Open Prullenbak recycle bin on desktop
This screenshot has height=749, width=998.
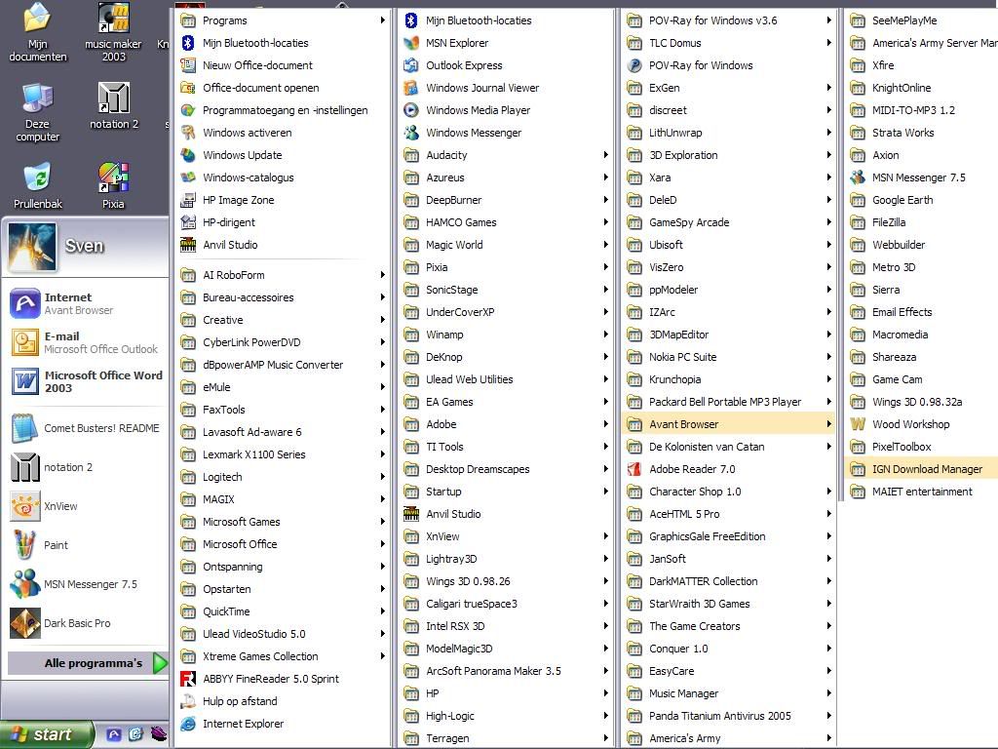38,185
